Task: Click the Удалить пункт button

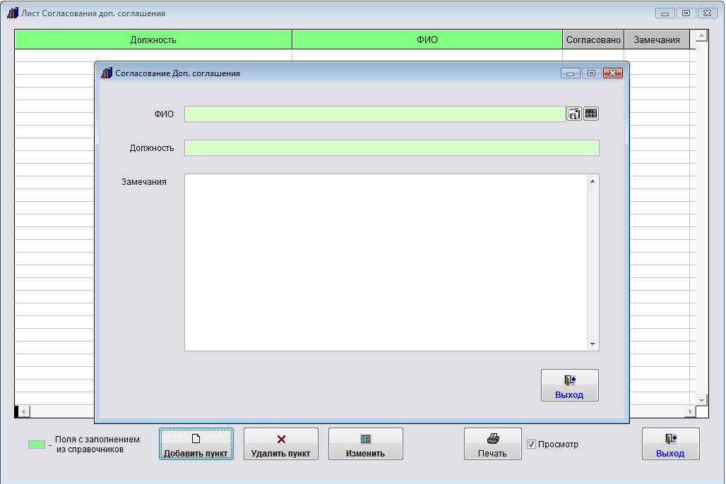Action: (x=281, y=444)
